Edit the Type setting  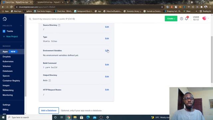[107, 39]
